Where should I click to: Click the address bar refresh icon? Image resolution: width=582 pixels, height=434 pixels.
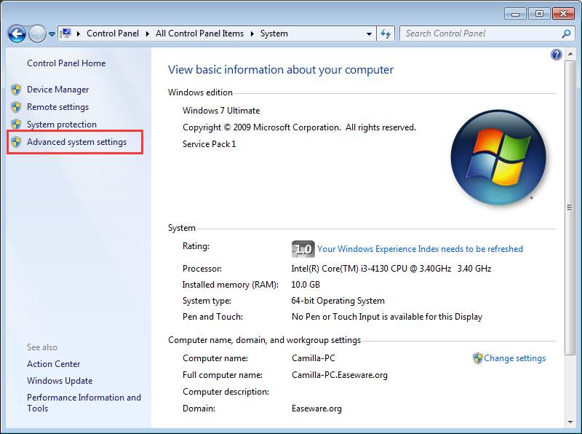pyautogui.click(x=386, y=33)
